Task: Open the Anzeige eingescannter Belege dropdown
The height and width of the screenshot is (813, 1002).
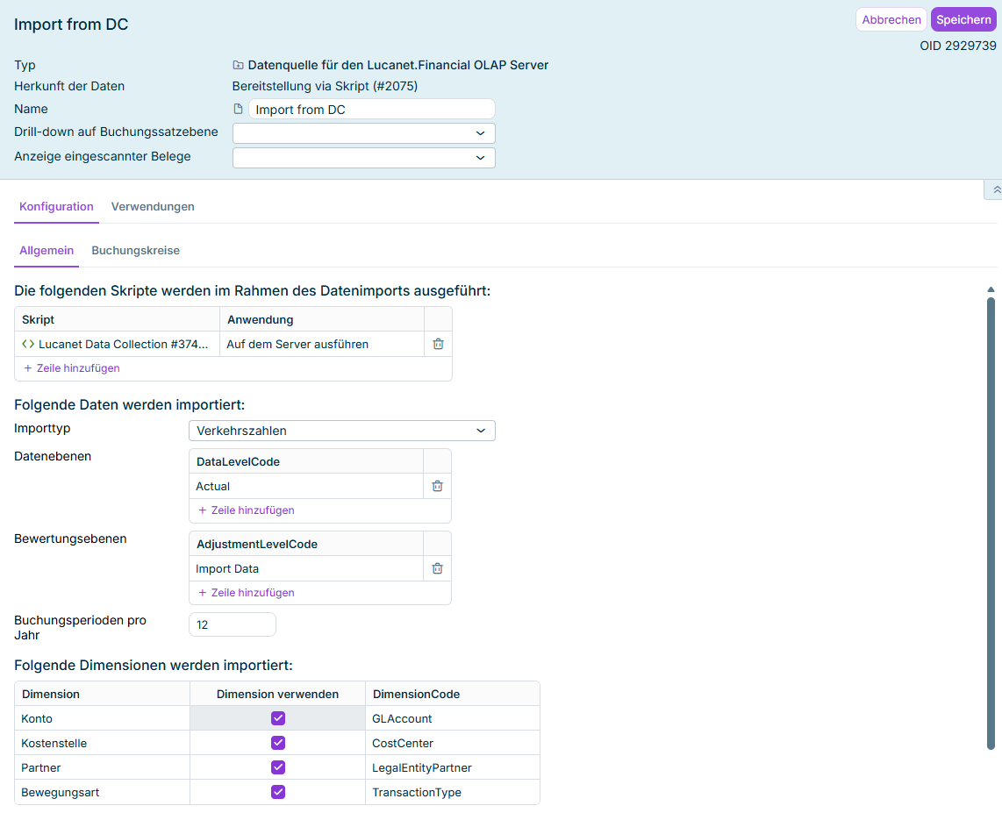Action: pyautogui.click(x=363, y=158)
